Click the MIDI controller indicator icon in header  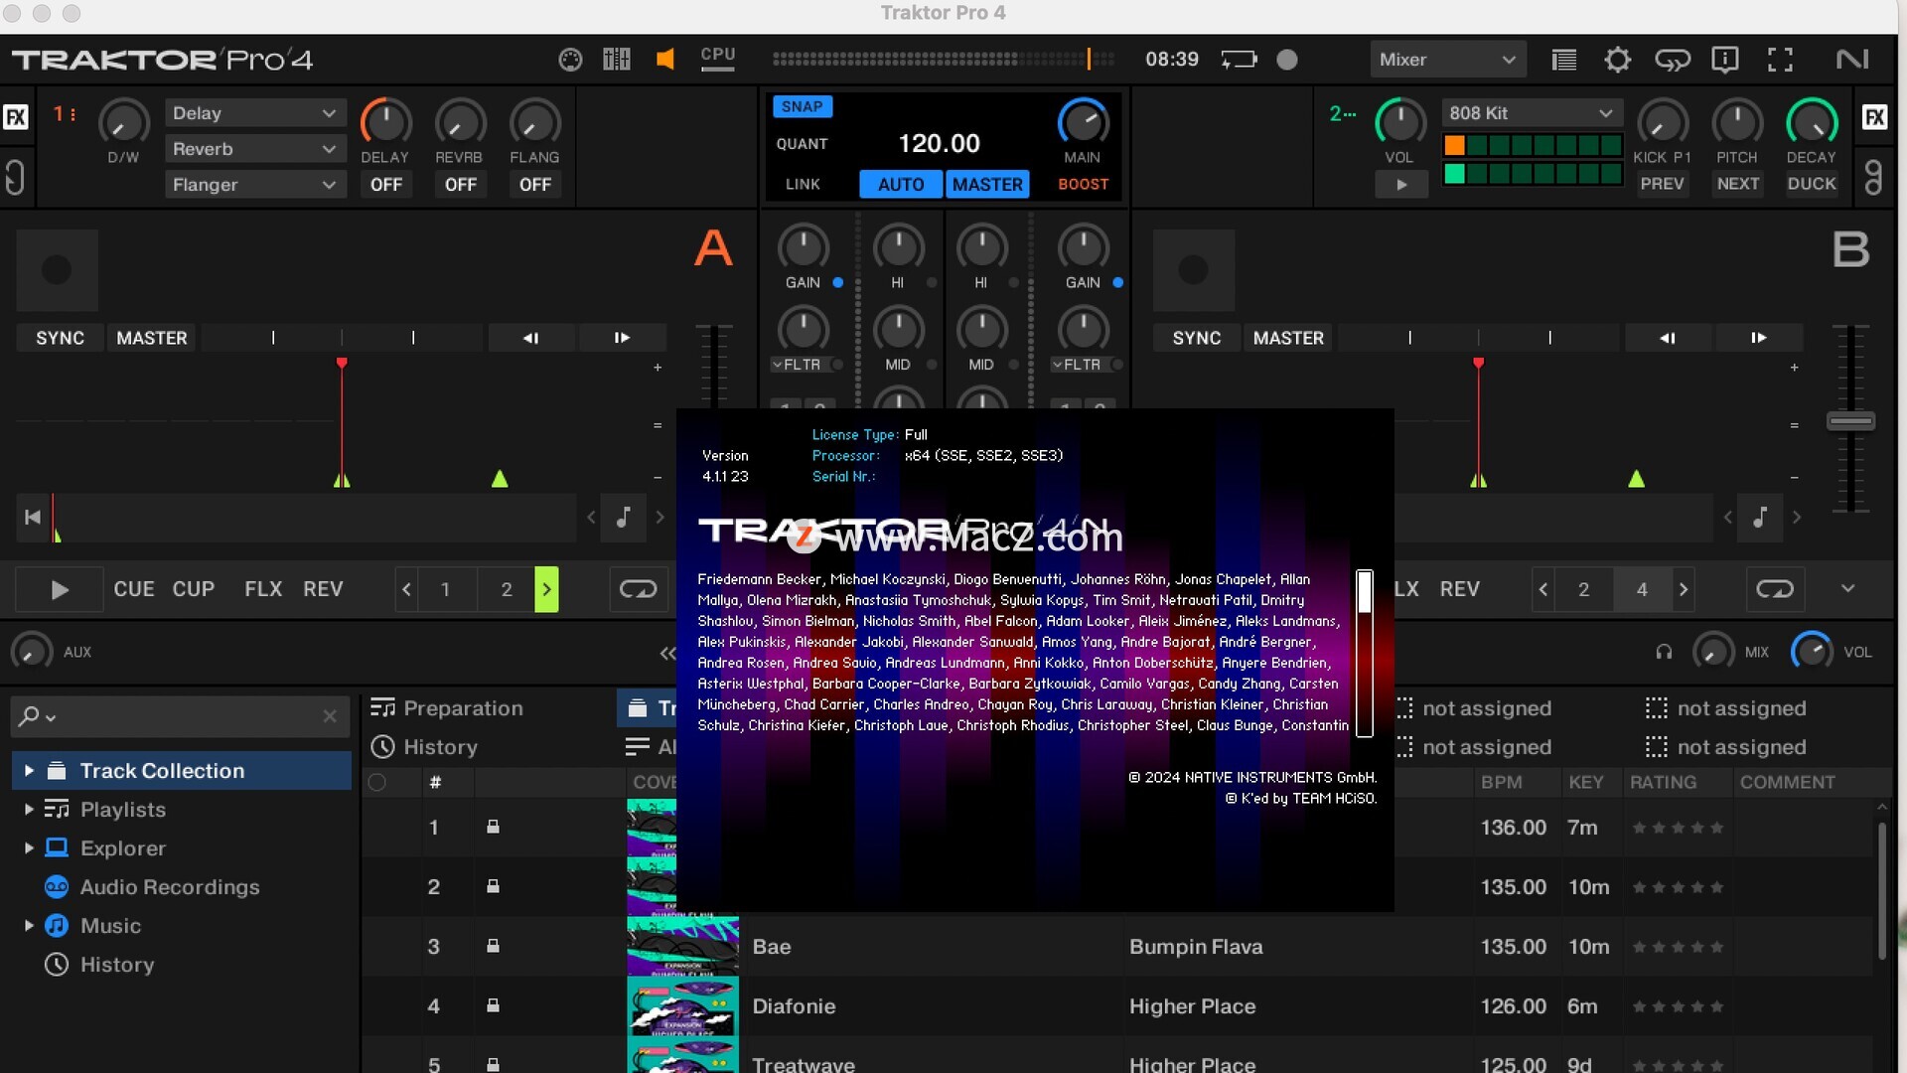point(570,60)
